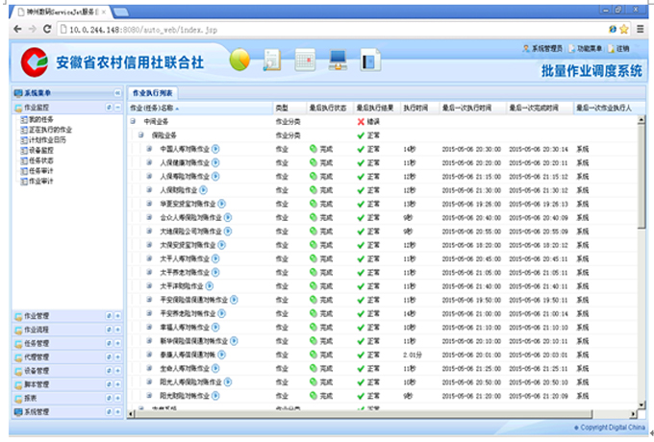
Task: Open 我的任务 in the sidebar tree
Action: click(40, 119)
